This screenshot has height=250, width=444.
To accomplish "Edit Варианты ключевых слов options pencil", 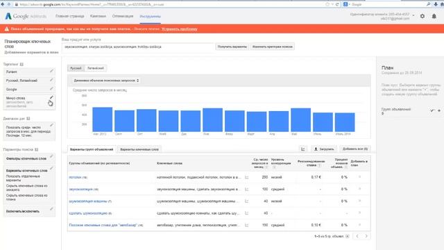I will [51, 168].
